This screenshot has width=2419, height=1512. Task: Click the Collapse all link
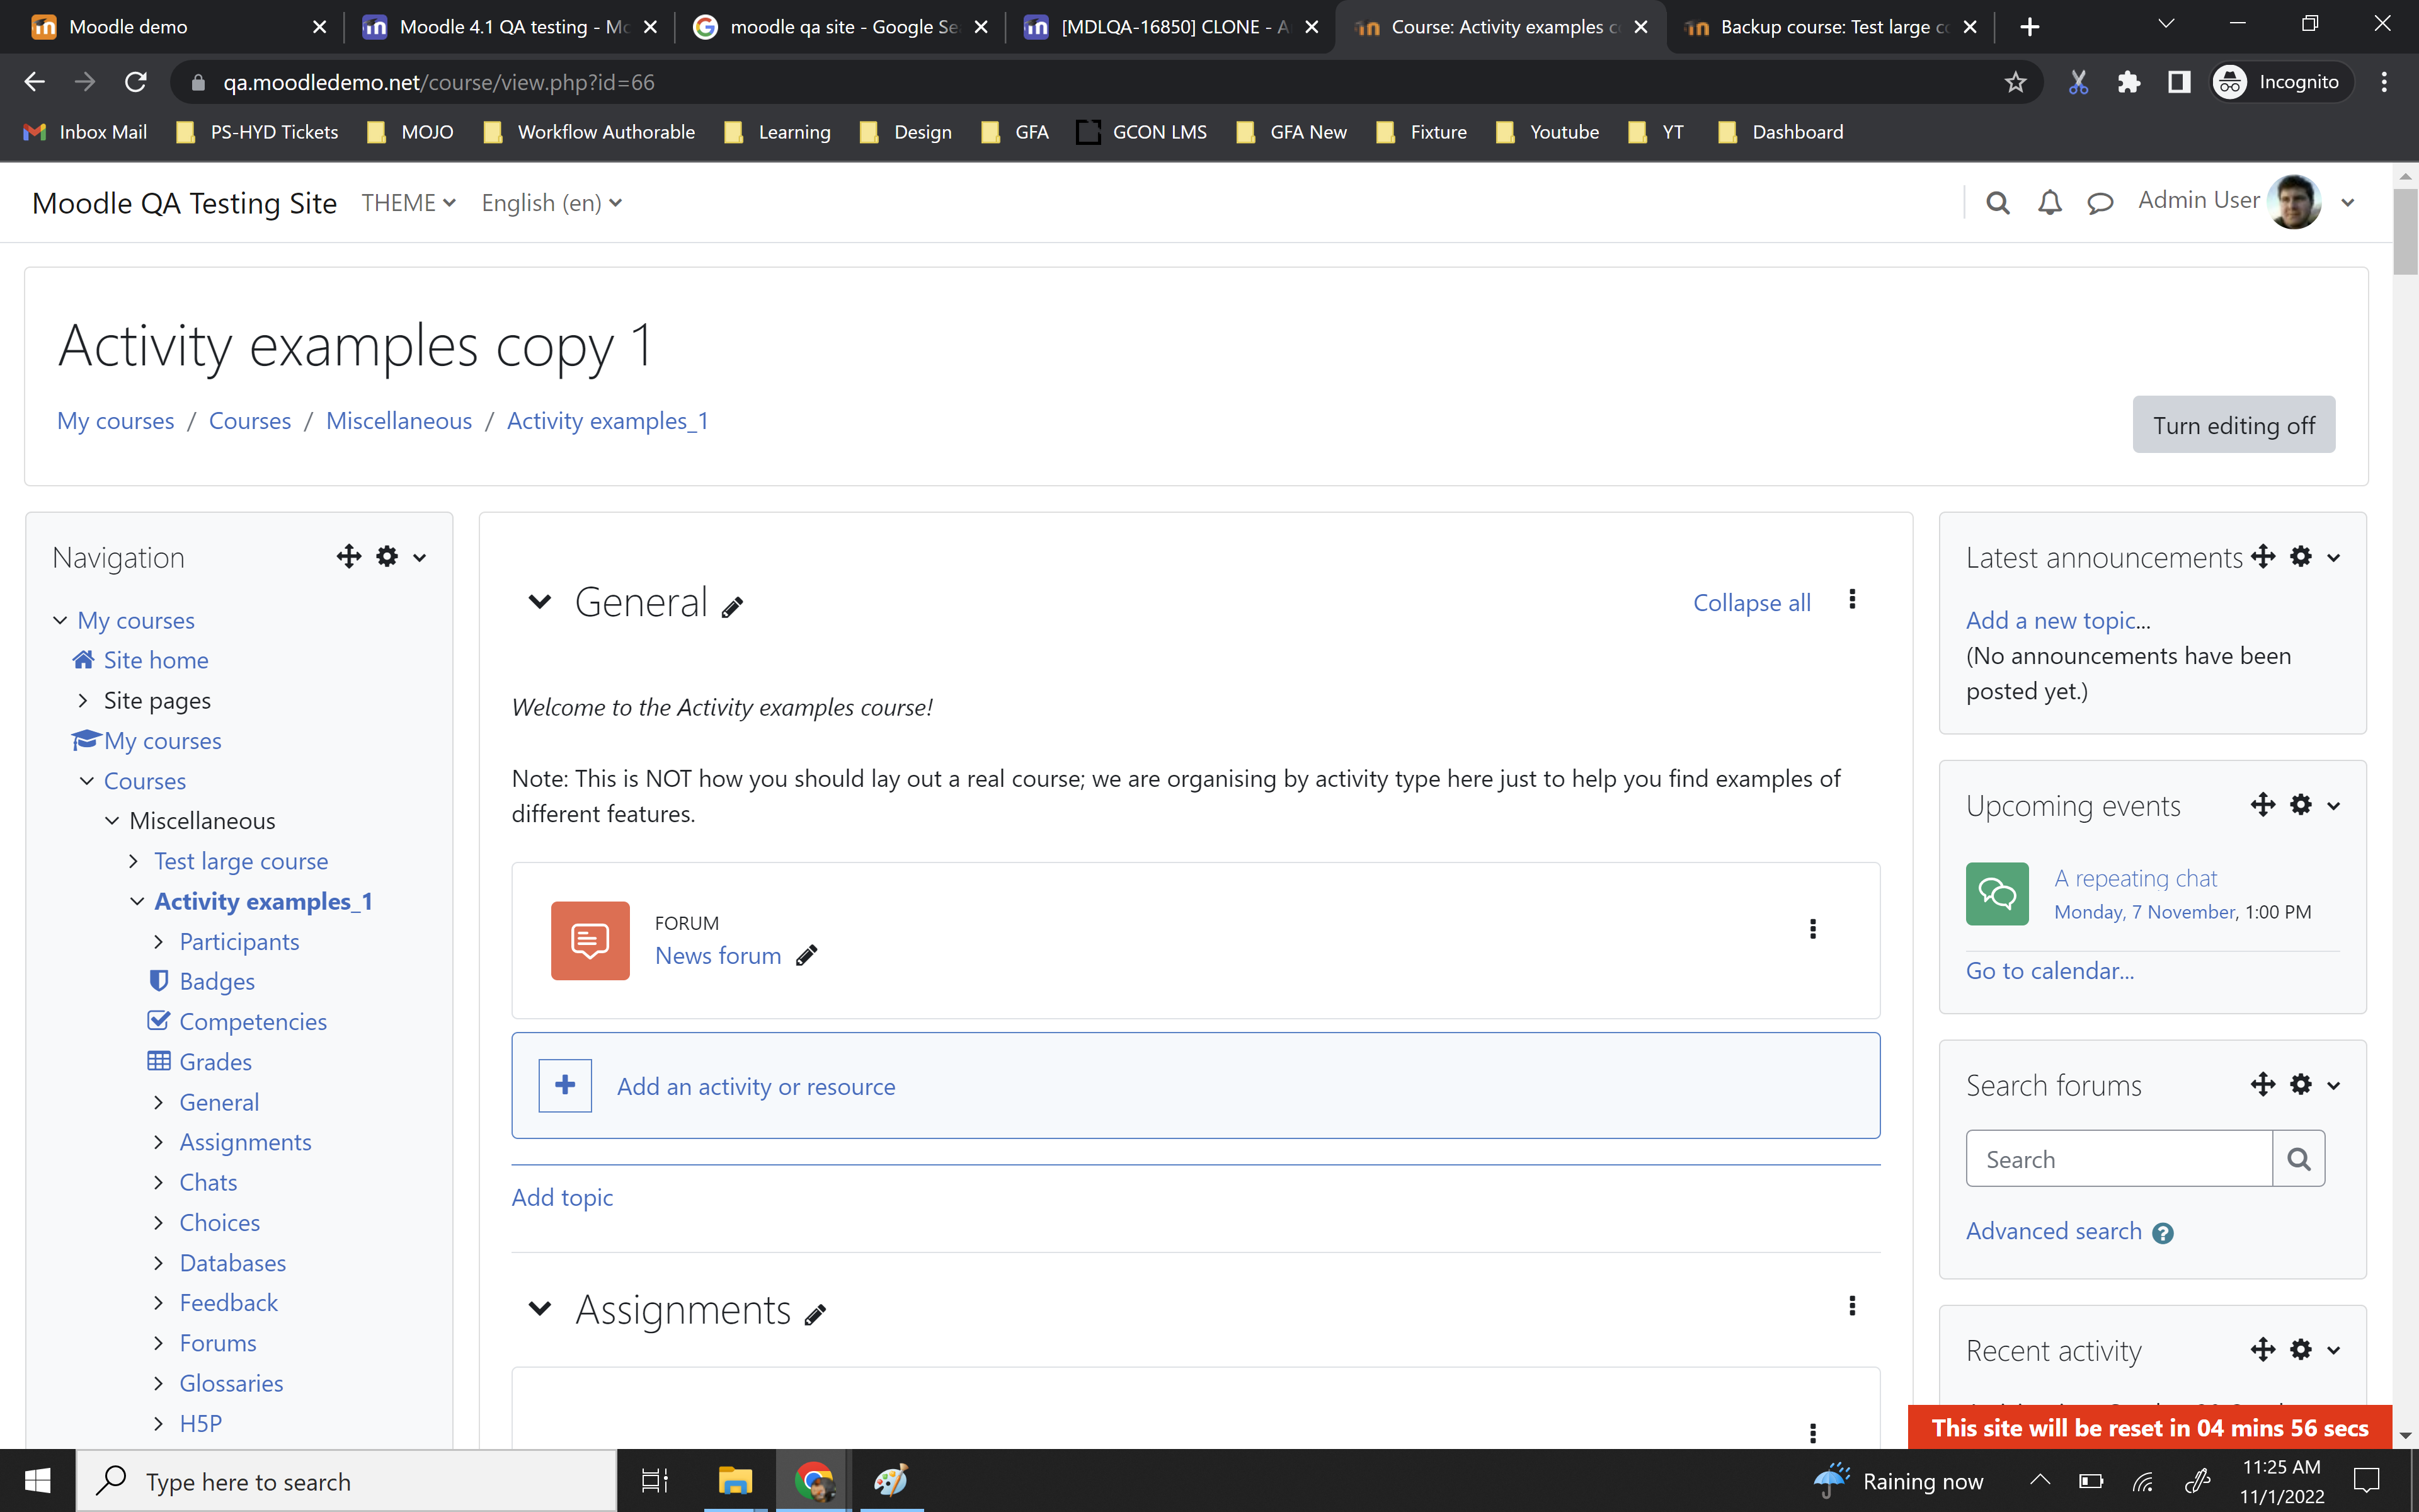(x=1751, y=603)
